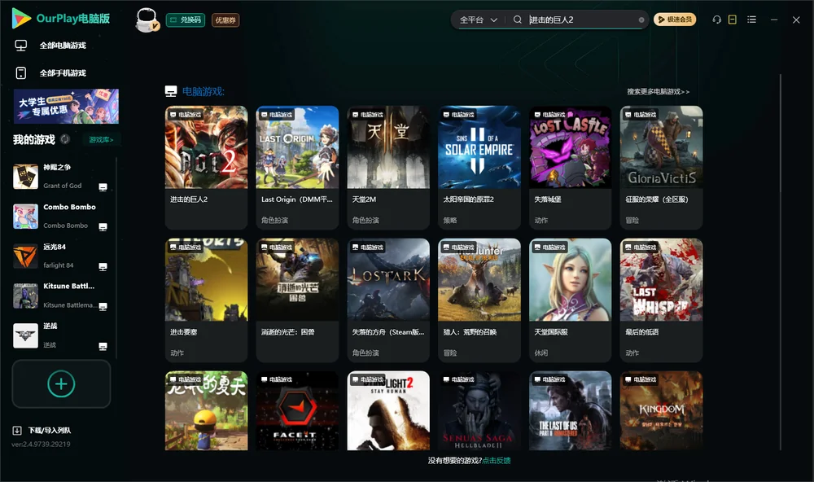The image size is (814, 482).
Task: Open the Last Origin (DMM) game card
Action: (x=297, y=167)
